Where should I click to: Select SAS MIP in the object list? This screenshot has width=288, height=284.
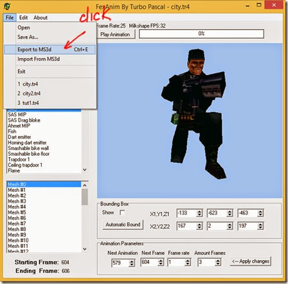click(x=44, y=115)
